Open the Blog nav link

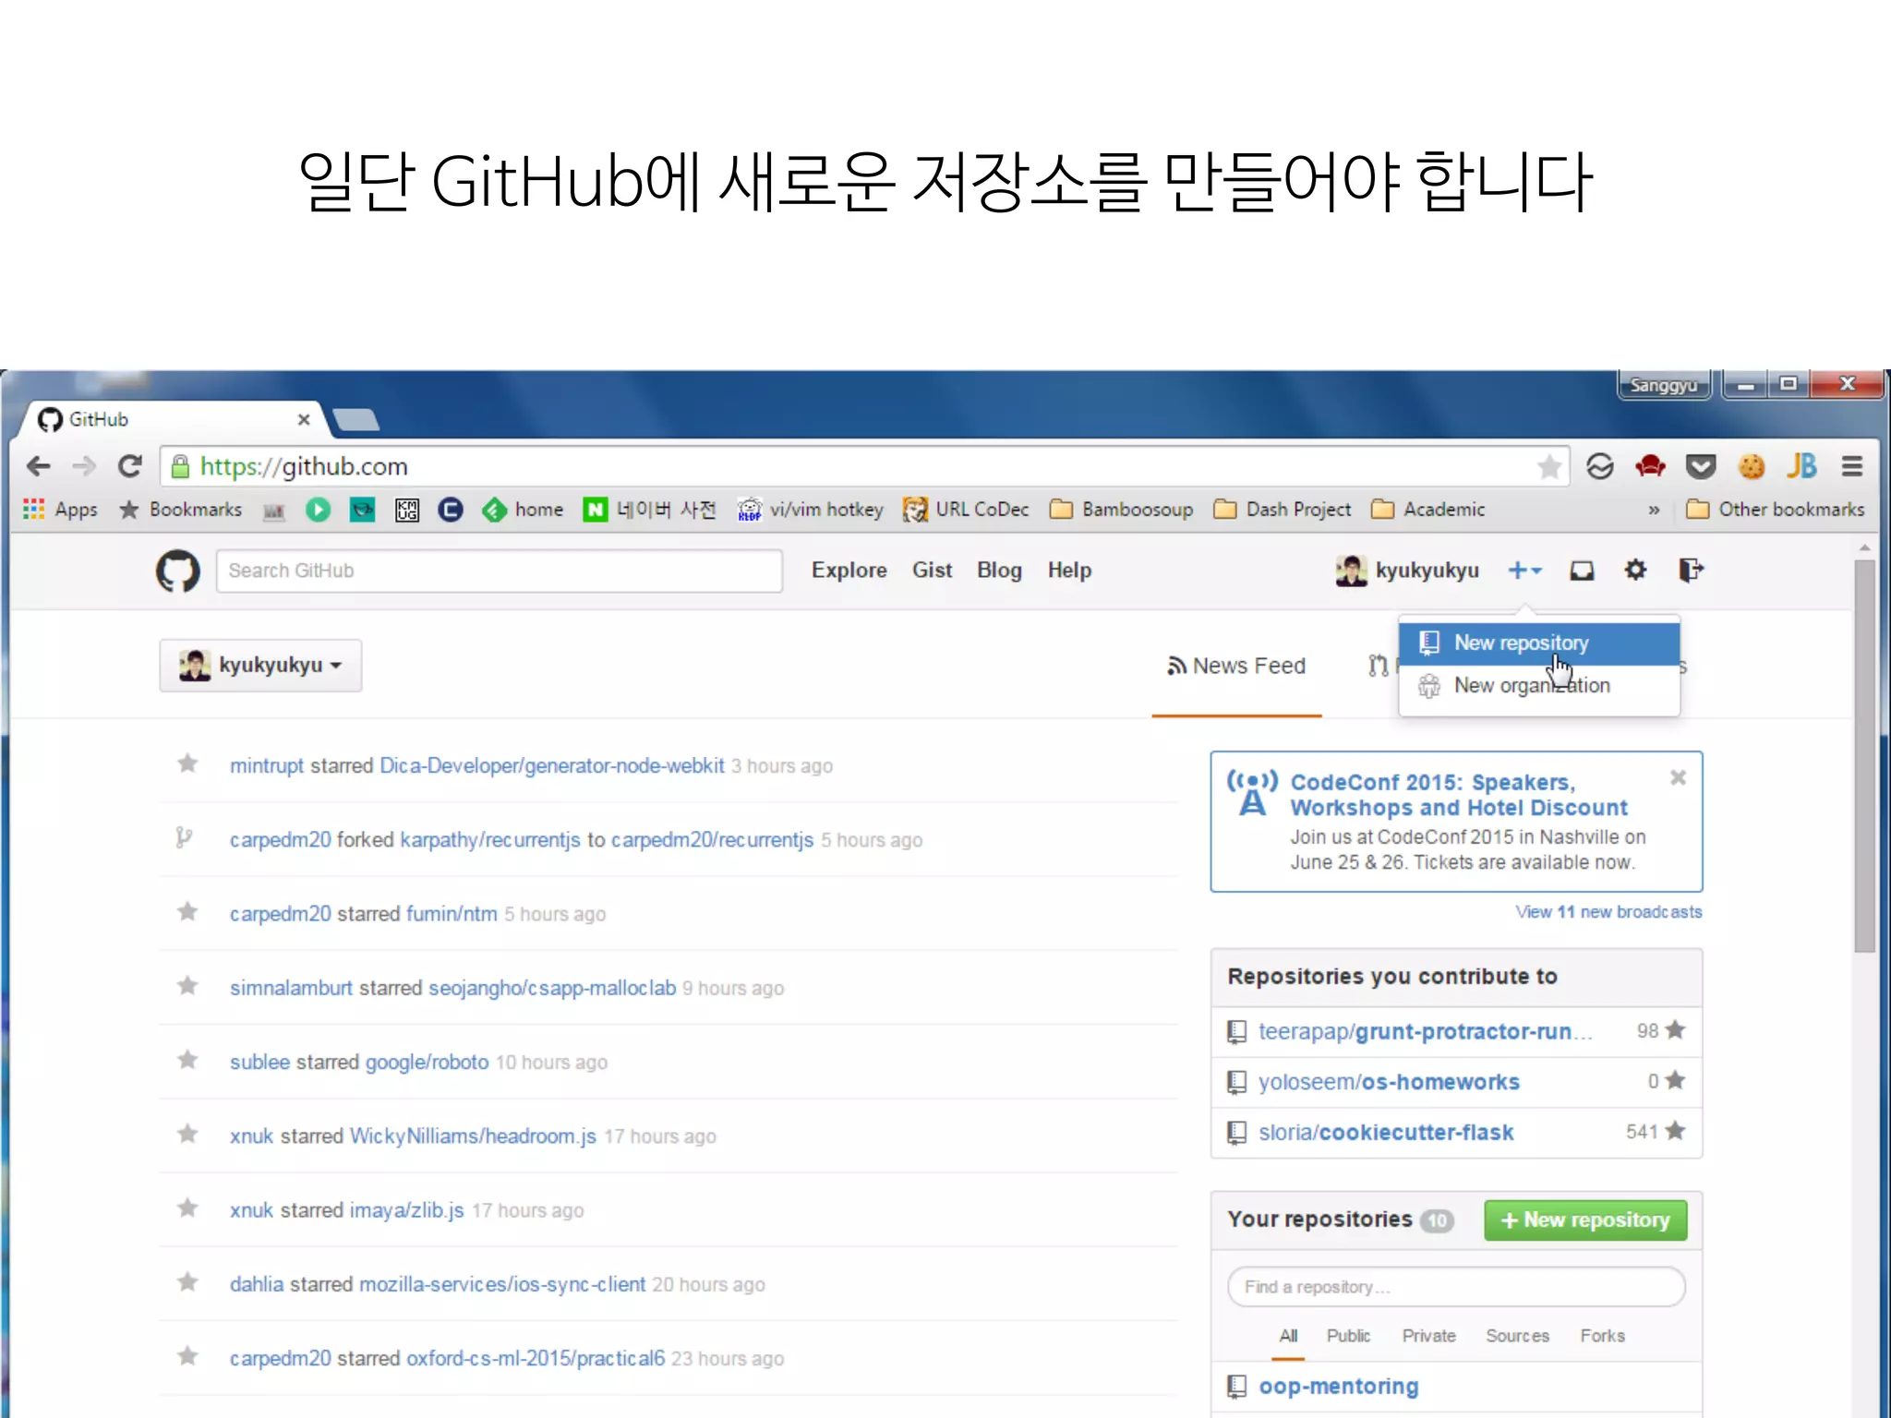click(x=999, y=571)
